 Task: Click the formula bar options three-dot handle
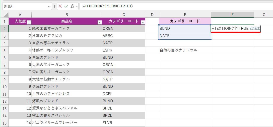pos(54,6)
